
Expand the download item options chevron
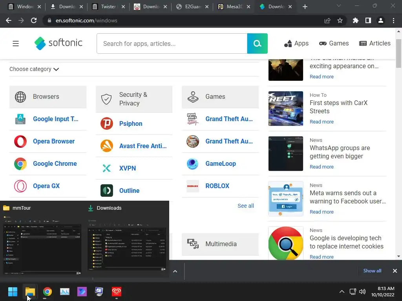coord(175,271)
